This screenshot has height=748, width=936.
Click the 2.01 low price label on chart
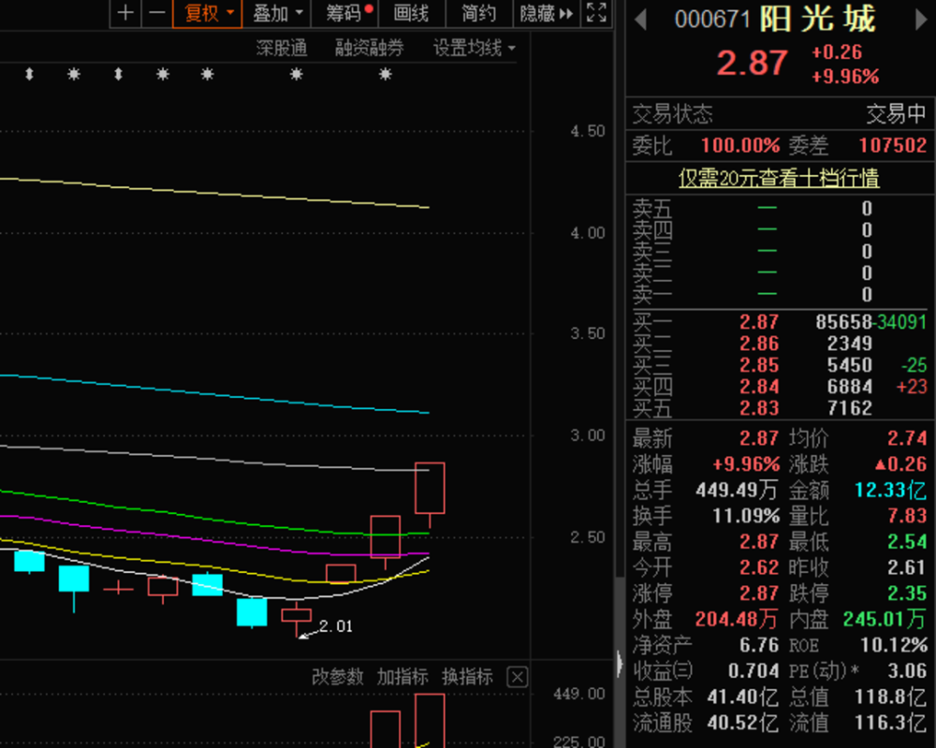[335, 626]
